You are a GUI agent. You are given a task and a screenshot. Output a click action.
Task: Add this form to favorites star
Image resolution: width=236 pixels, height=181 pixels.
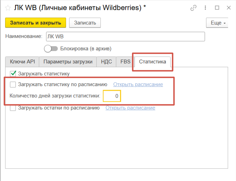pyautogui.click(x=8, y=8)
